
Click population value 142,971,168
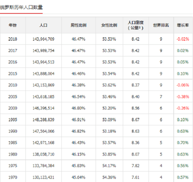click(x=43, y=143)
